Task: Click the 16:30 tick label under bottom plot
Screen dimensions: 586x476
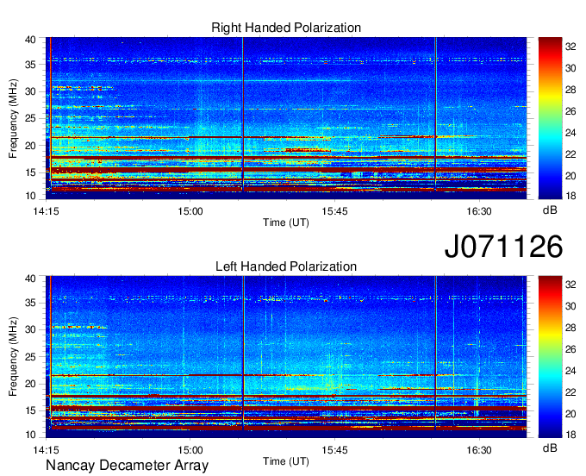Action: (479, 450)
